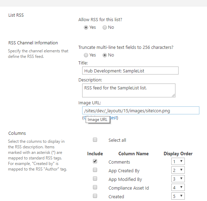The image size is (207, 201).
Task: Select Yes for Allow RSS for this list
Action: (x=86, y=27)
